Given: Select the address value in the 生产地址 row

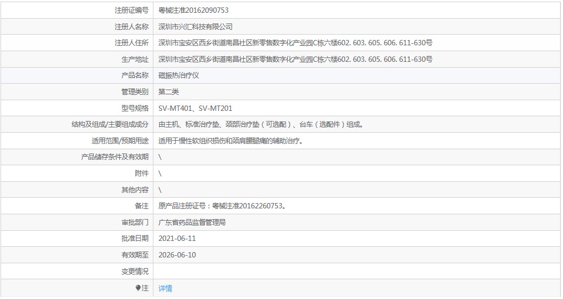Looking at the screenshot, I should (295, 59).
